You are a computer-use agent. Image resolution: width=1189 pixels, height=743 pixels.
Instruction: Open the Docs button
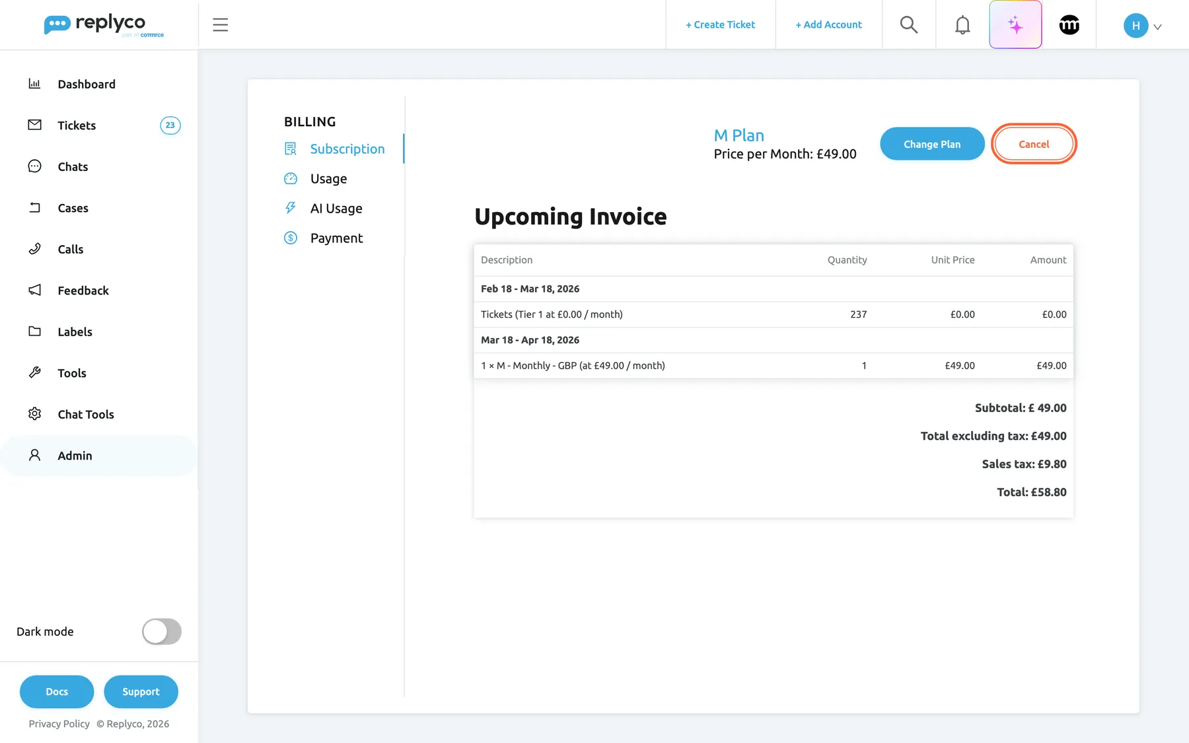click(x=57, y=691)
